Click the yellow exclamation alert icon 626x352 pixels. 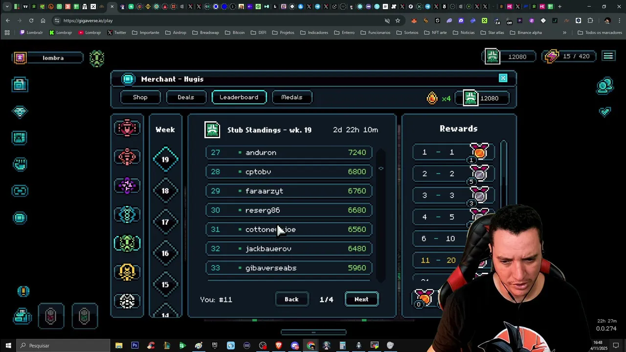(23, 291)
